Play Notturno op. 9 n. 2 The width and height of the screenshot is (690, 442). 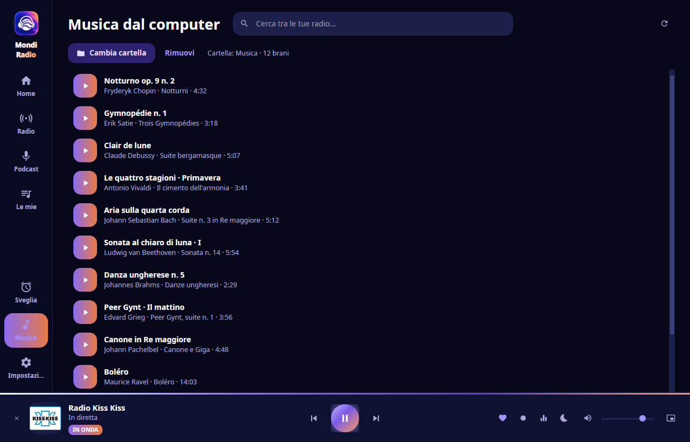pos(85,86)
